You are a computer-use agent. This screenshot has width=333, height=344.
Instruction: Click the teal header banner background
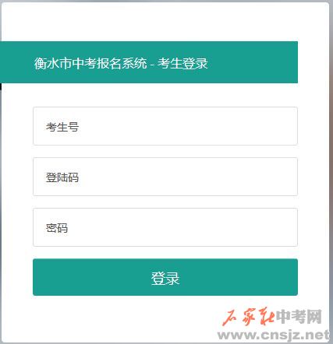[x=250, y=62]
